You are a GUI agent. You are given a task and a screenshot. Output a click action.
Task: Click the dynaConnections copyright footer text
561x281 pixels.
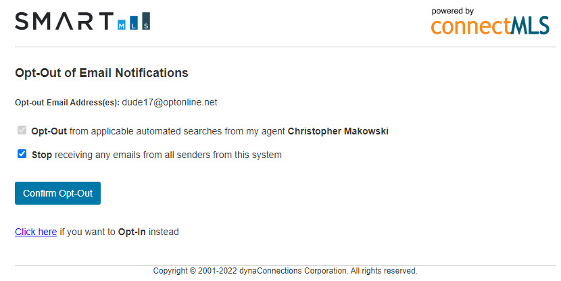(285, 271)
